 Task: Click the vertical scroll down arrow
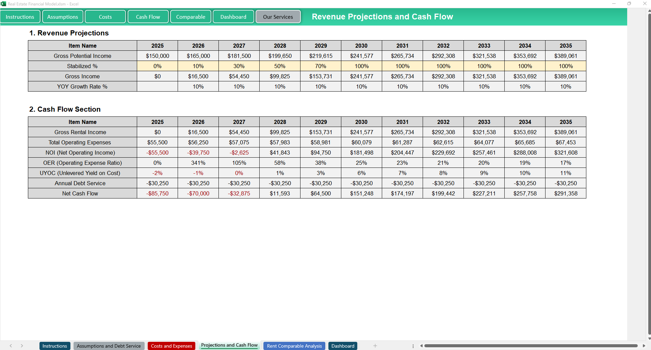pyautogui.click(x=649, y=338)
